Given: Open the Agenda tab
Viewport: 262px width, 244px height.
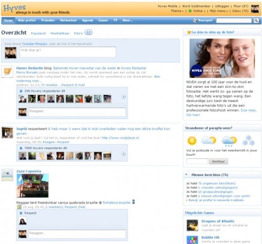Looking at the screenshot, I should (87, 20).
